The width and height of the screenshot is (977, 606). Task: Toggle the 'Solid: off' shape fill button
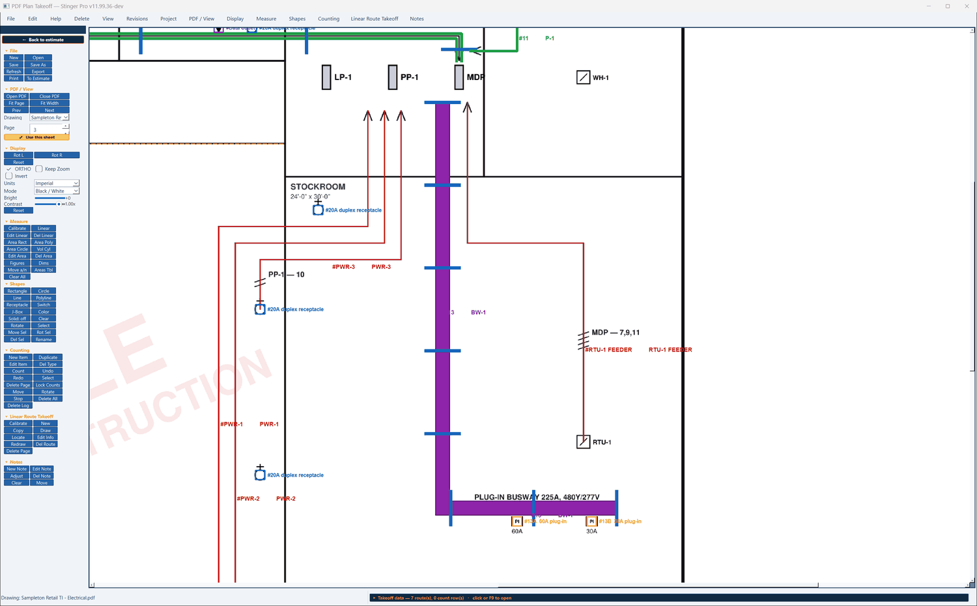click(x=18, y=318)
